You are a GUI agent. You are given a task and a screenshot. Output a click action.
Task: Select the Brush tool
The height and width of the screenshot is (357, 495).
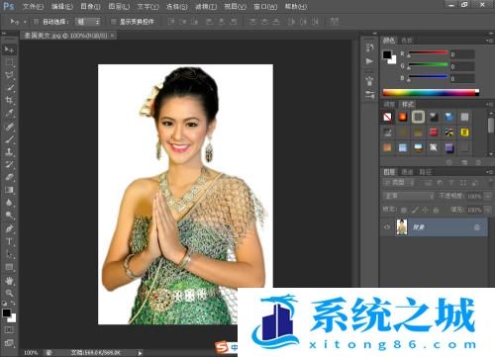click(9, 138)
